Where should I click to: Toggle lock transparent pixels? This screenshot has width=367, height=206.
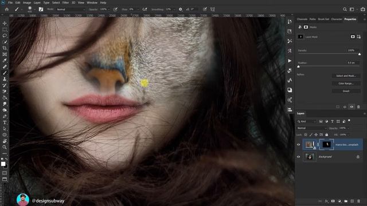pos(306,135)
